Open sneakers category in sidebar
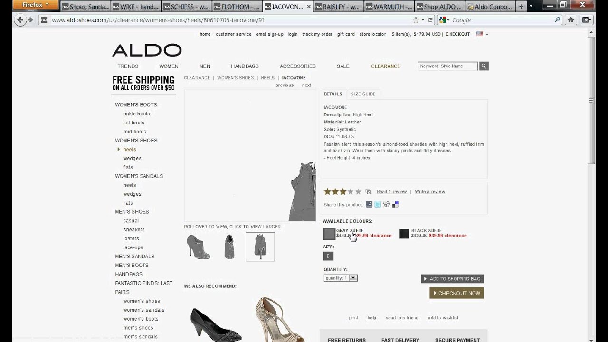Viewport: 608px width, 342px height. click(x=133, y=229)
